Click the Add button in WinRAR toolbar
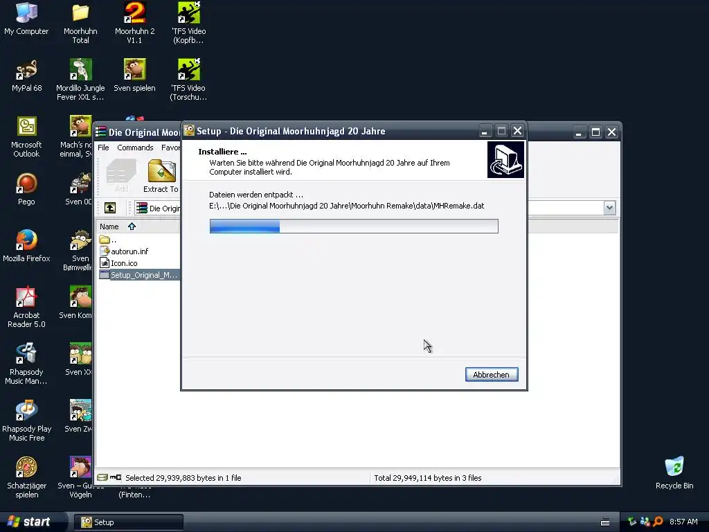The height and width of the screenshot is (532, 709). click(x=120, y=177)
